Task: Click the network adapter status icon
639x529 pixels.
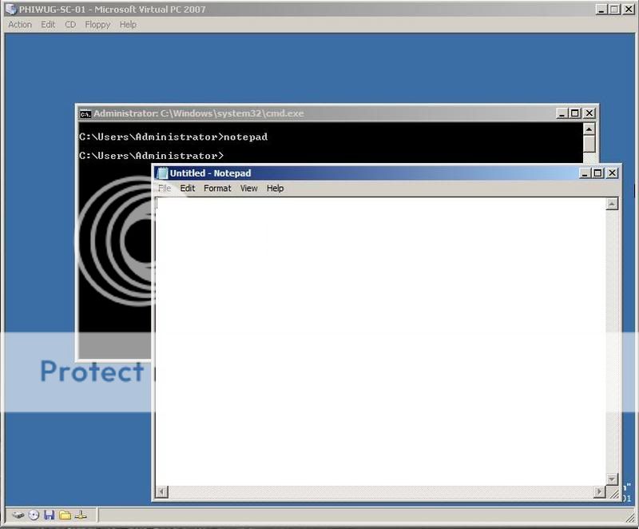Action: click(81, 516)
